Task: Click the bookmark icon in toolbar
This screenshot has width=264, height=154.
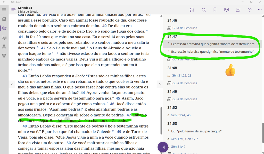Action: tap(215, 10)
